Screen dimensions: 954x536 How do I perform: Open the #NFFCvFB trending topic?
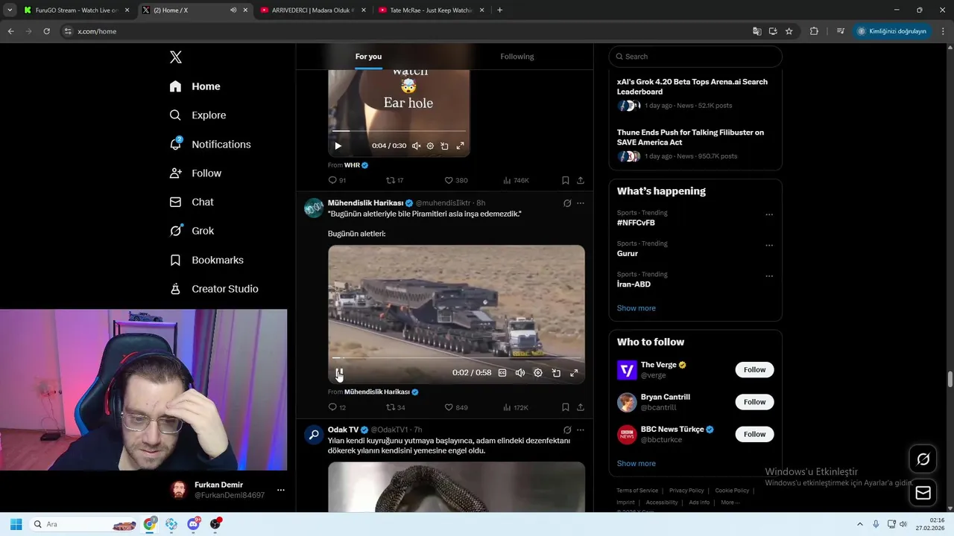(636, 223)
